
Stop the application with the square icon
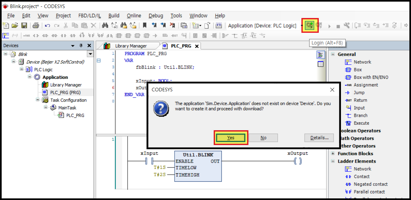tap(338, 26)
